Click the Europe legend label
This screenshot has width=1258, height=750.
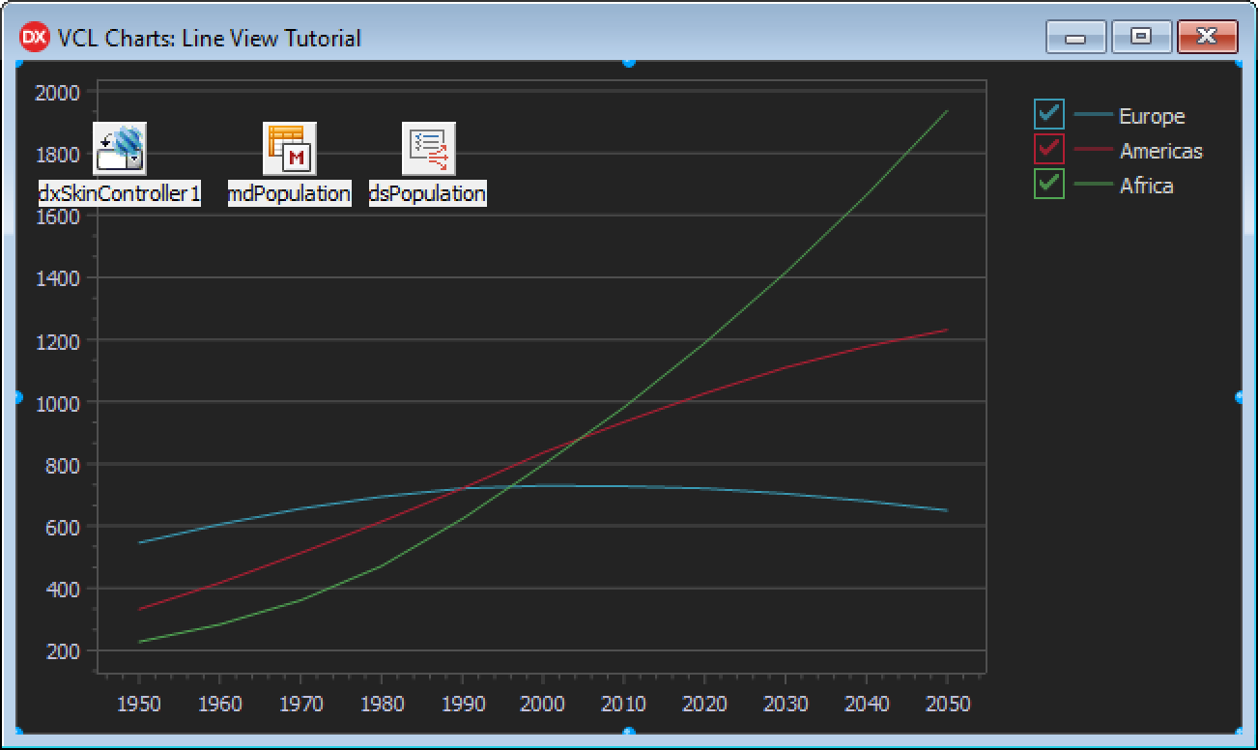1151,116
